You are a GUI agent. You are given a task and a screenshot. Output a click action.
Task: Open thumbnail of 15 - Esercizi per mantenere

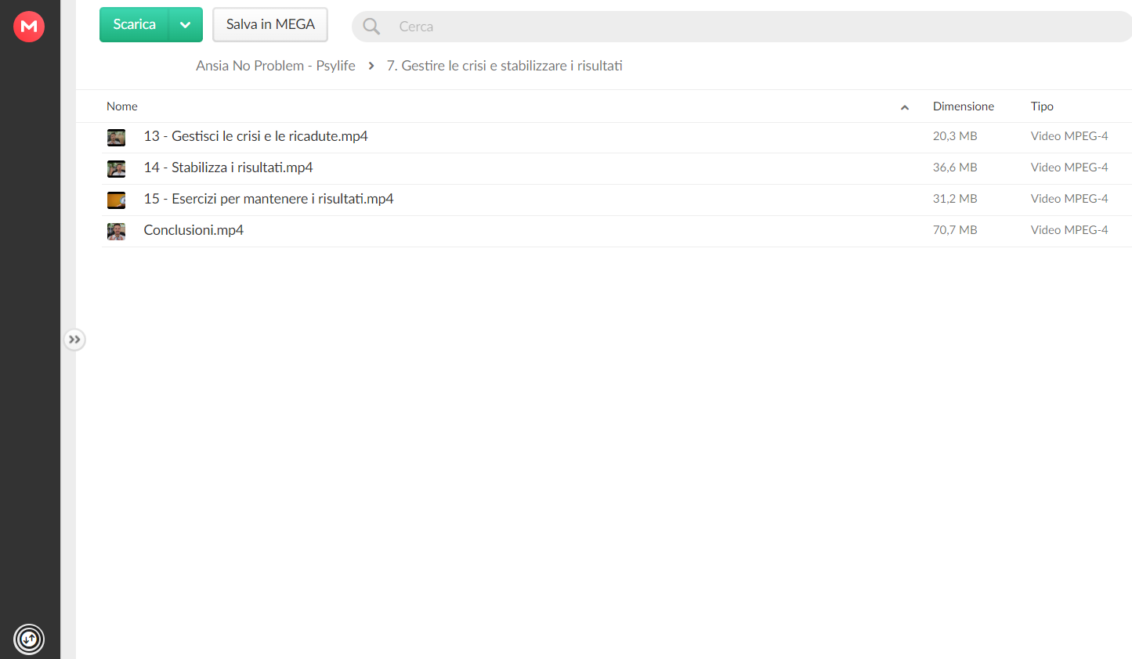(x=116, y=200)
